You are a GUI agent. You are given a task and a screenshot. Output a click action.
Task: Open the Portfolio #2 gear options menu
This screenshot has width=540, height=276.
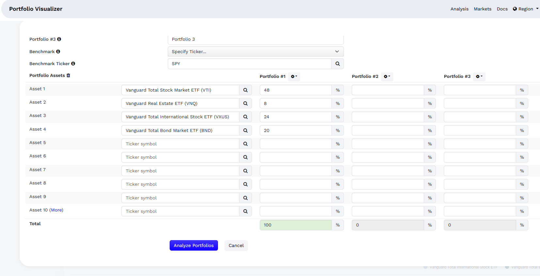tap(387, 77)
